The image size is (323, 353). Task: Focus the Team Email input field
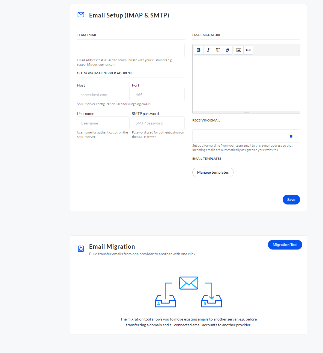pos(131,51)
